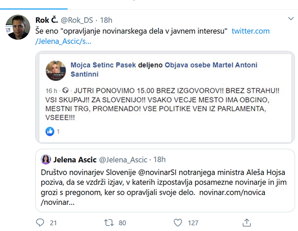Click the Jelena Ascic name in quoted tweet
This screenshot has width=298, height=231.
tap(75, 160)
